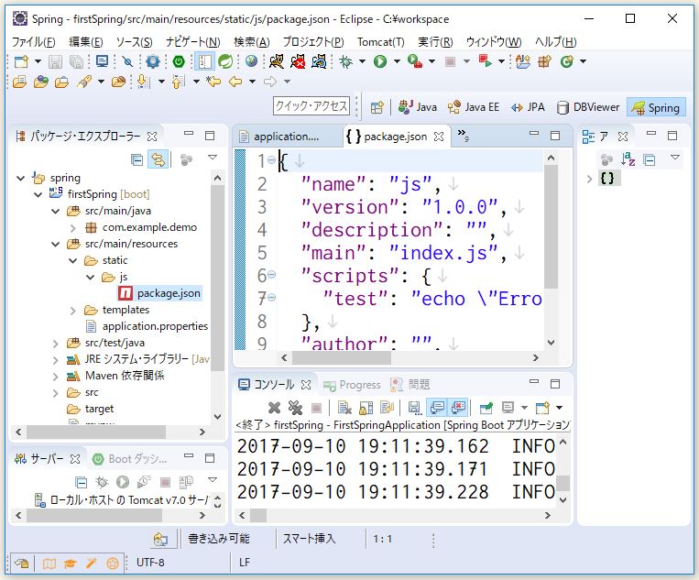Select the Spring perspective button
Viewport: 699px width, 580px height.
tap(656, 107)
